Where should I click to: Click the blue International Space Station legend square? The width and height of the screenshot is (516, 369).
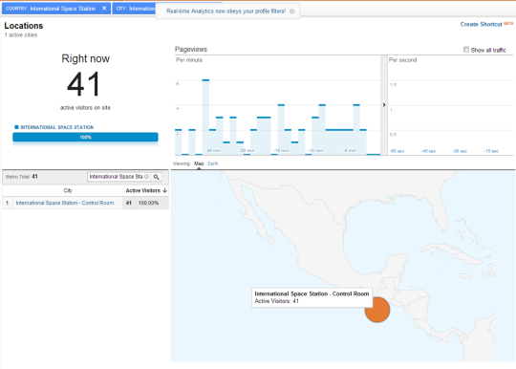16,127
